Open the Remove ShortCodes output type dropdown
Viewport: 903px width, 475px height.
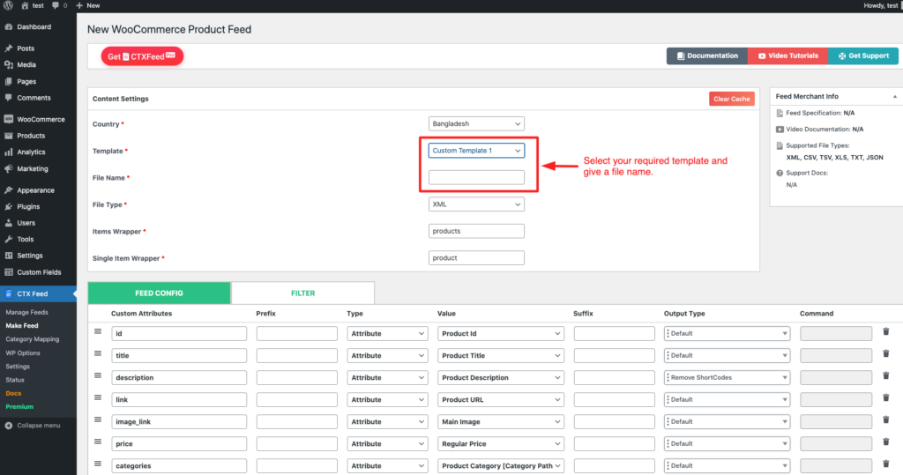[727, 378]
